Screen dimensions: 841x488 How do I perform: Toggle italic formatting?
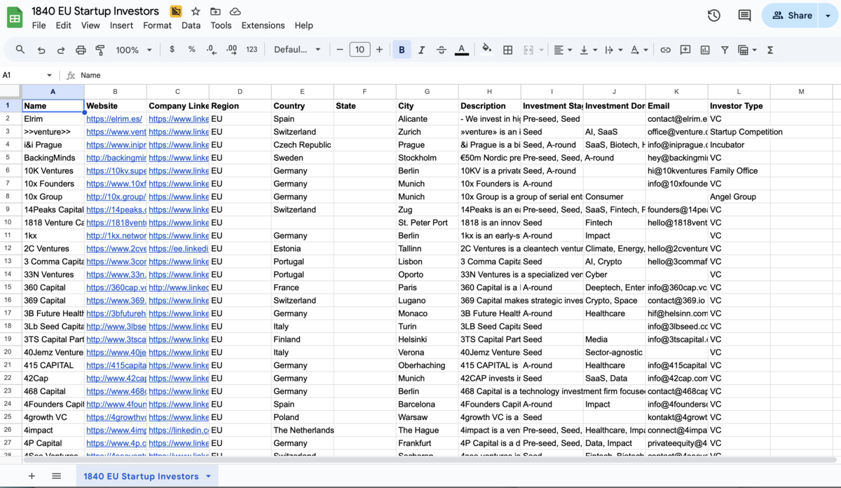pos(421,50)
